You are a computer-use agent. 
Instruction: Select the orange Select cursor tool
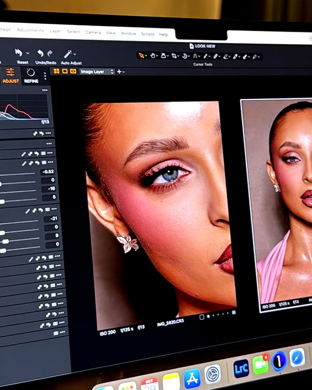tap(141, 55)
